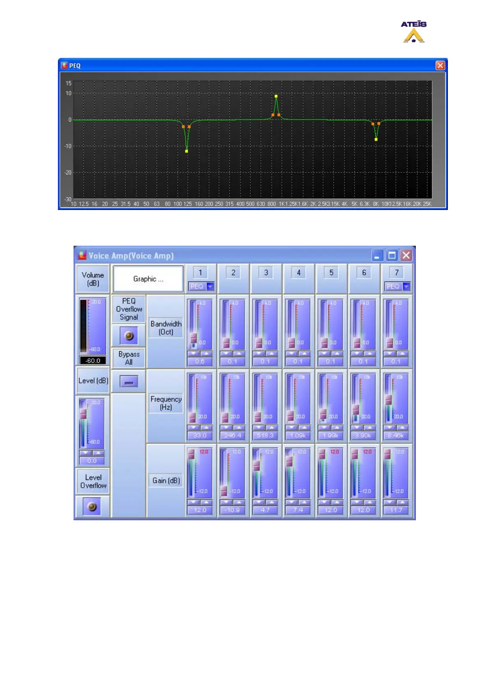Increase band 5 gain with the up arrow

point(337,503)
